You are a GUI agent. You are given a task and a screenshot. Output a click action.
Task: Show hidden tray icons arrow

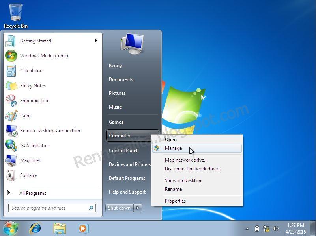pos(247,229)
